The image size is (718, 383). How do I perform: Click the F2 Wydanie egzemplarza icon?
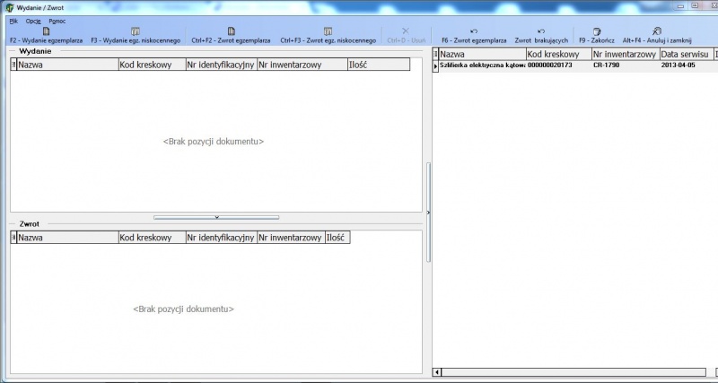[x=47, y=31]
